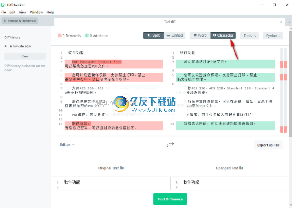This screenshot has width=292, height=208.
Task: Click the Diffchecker app logo icon
Action: click(3, 5)
